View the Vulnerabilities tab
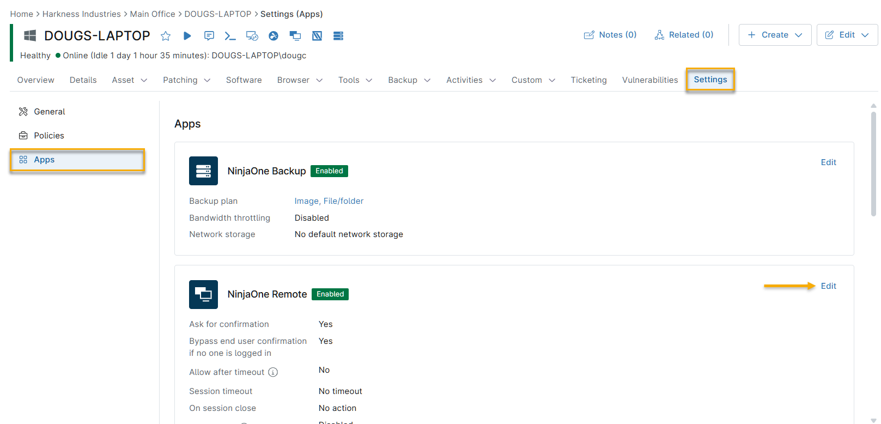881x424 pixels. click(x=650, y=80)
